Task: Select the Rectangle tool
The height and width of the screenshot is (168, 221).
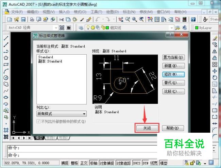Action: (6, 64)
